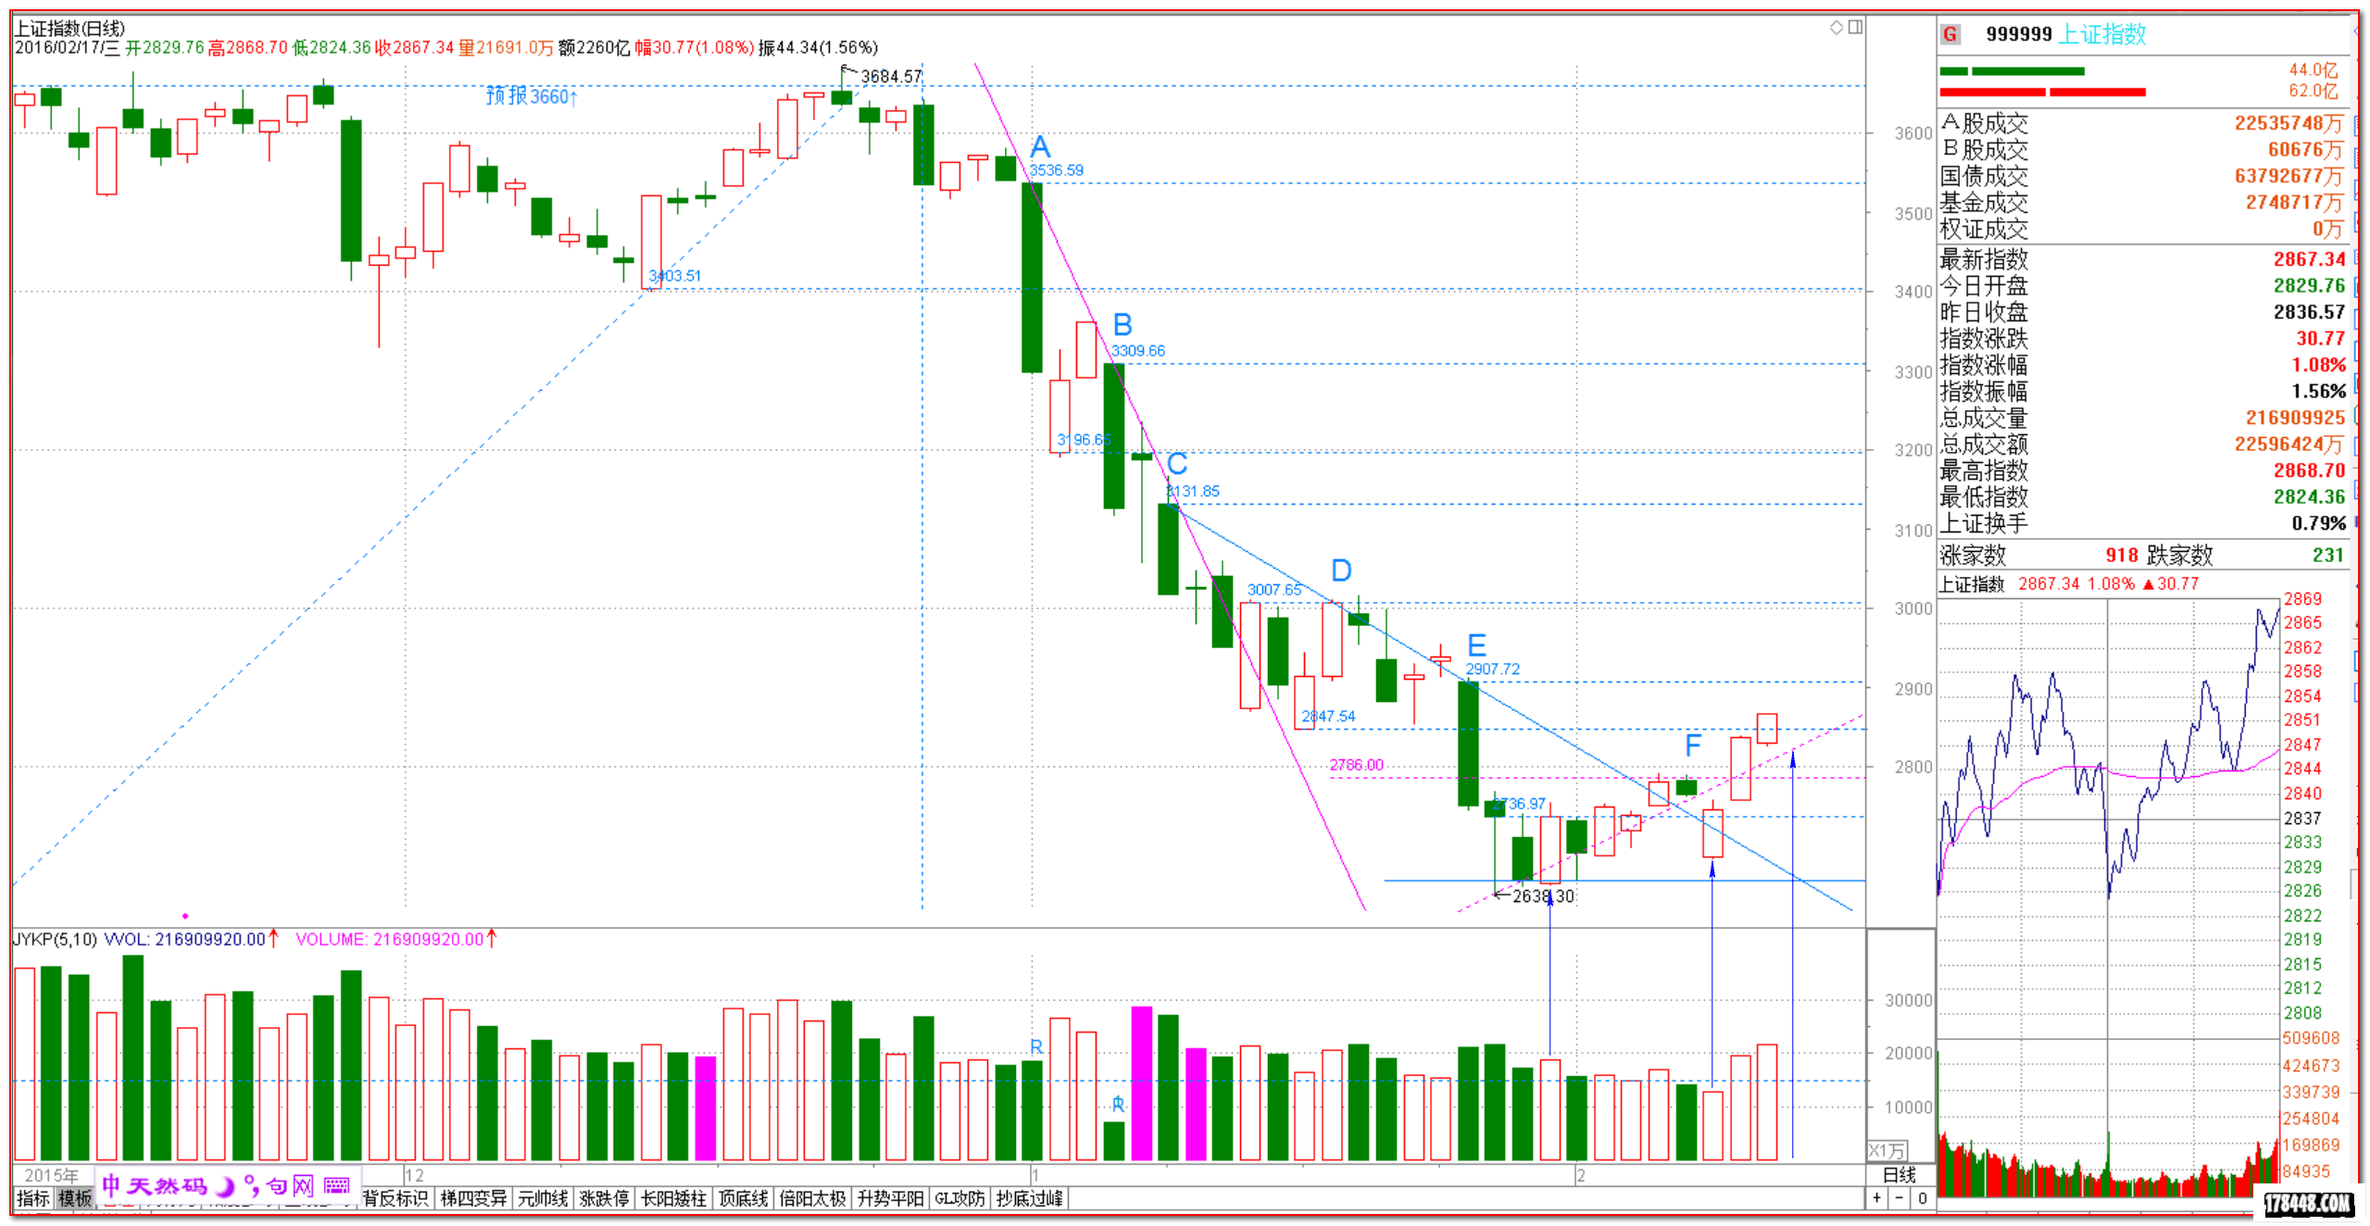Click wave label C on the chart

[1177, 464]
